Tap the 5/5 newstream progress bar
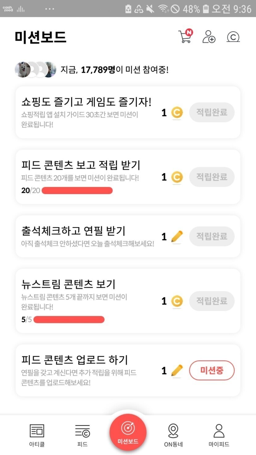 [x=69, y=319]
